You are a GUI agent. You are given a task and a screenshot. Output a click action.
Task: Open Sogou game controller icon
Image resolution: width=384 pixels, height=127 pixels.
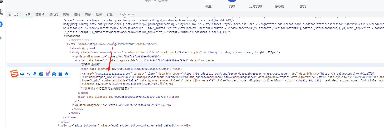[54, 74]
